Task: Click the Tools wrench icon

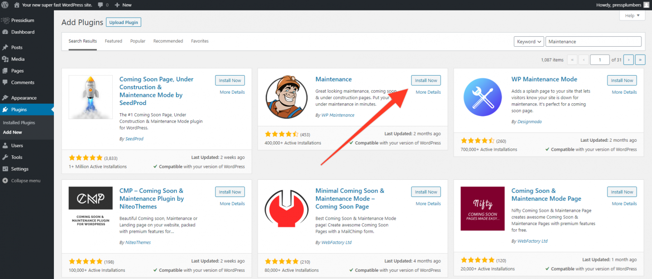Action: pos(5,158)
